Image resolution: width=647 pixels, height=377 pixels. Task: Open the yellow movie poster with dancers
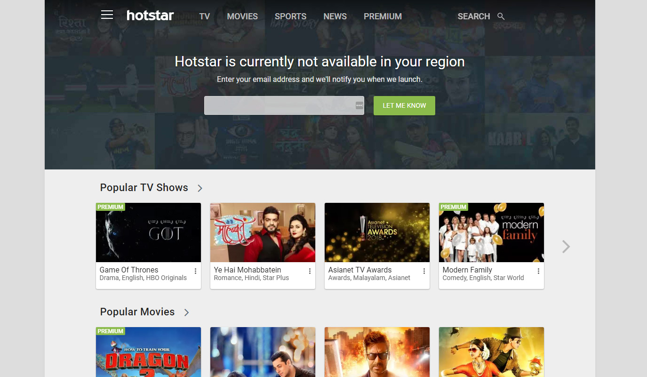[491, 352]
